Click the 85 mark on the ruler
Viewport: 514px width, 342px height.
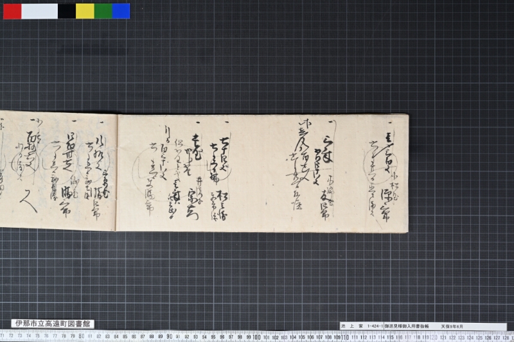125,336
